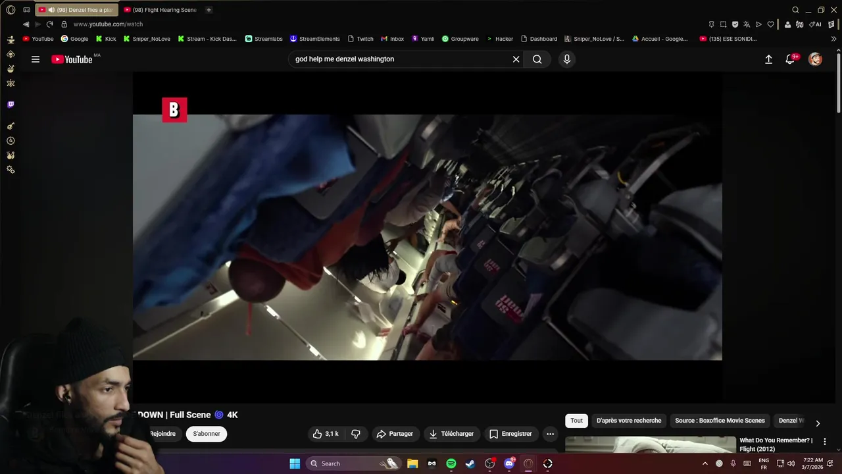Image resolution: width=842 pixels, height=474 pixels.
Task: Open more actions ellipsis under the video
Action: click(551, 434)
